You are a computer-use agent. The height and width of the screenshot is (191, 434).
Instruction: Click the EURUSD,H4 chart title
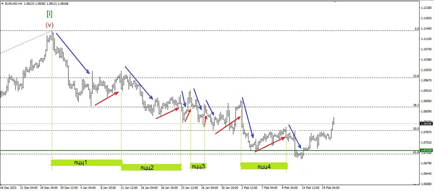pos(13,3)
